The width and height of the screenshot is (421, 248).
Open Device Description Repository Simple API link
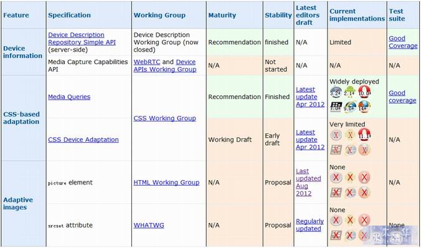coord(82,39)
